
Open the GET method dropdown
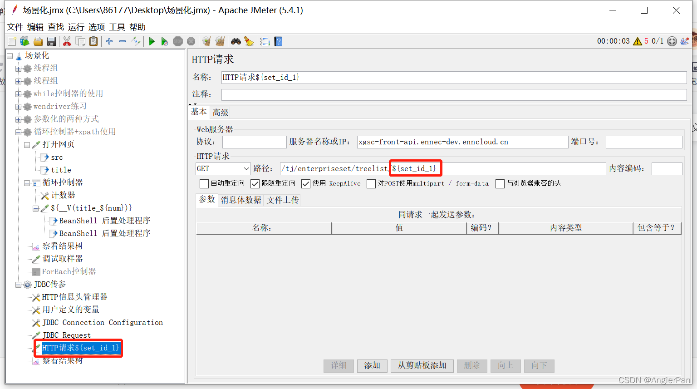pyautogui.click(x=246, y=168)
